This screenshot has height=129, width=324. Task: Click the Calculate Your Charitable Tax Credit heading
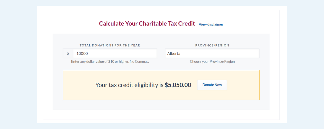tap(147, 24)
